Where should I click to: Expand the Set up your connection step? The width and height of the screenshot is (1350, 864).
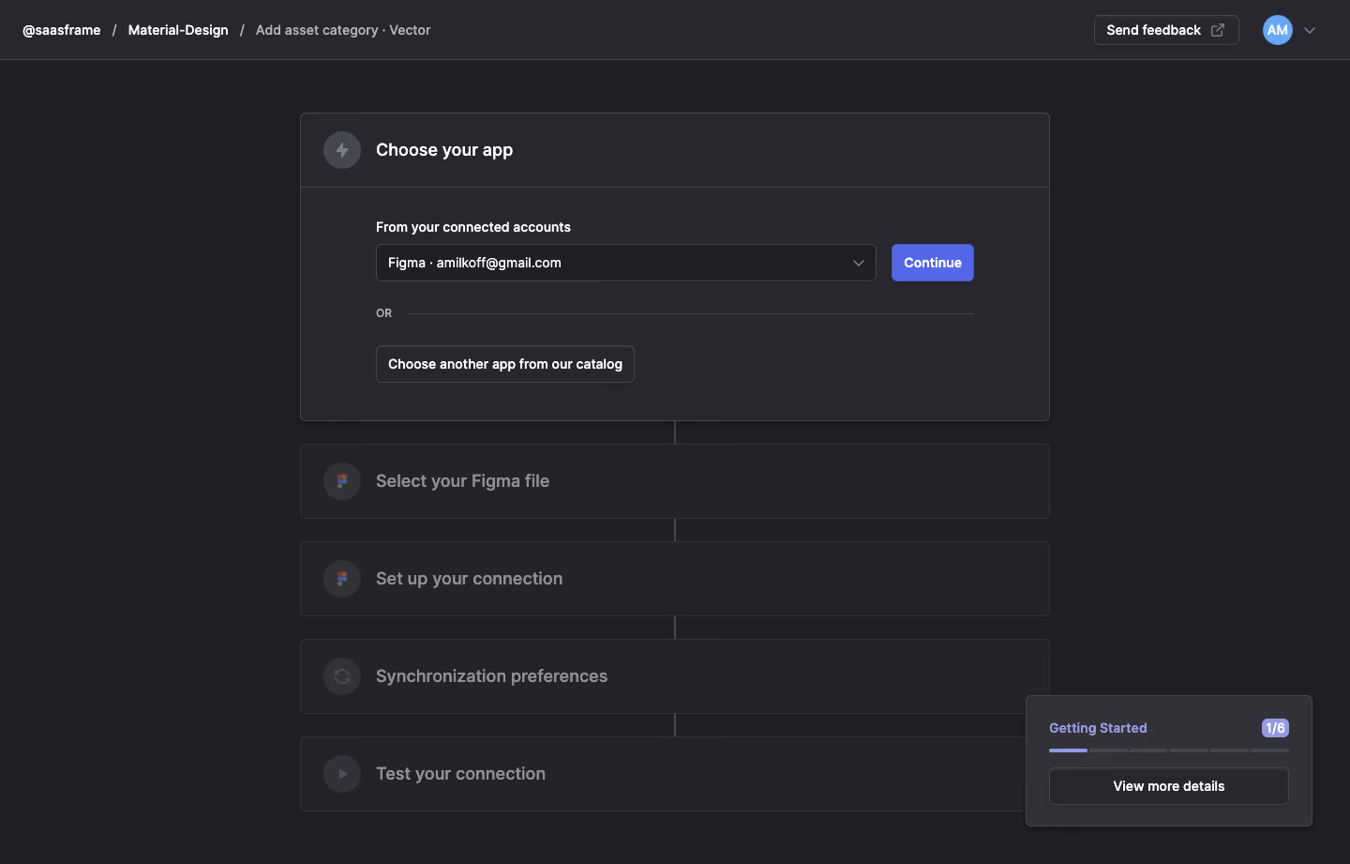pyautogui.click(x=675, y=579)
